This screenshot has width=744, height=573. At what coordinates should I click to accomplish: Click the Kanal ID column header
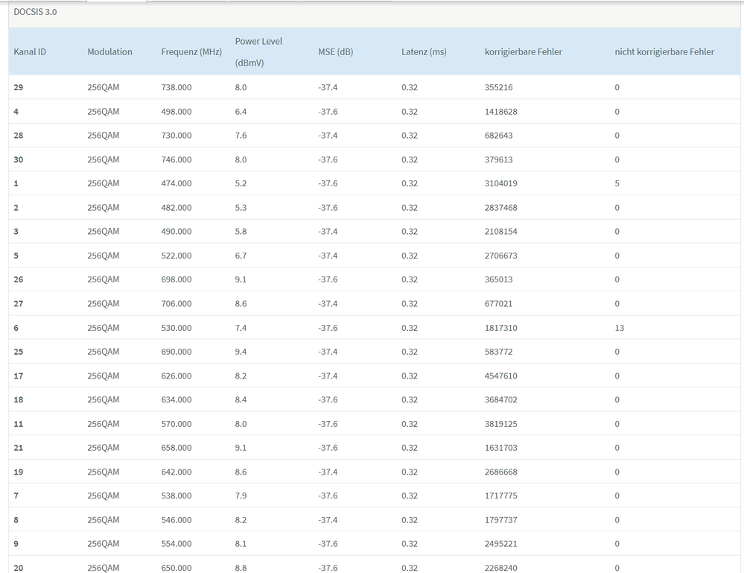pos(30,51)
